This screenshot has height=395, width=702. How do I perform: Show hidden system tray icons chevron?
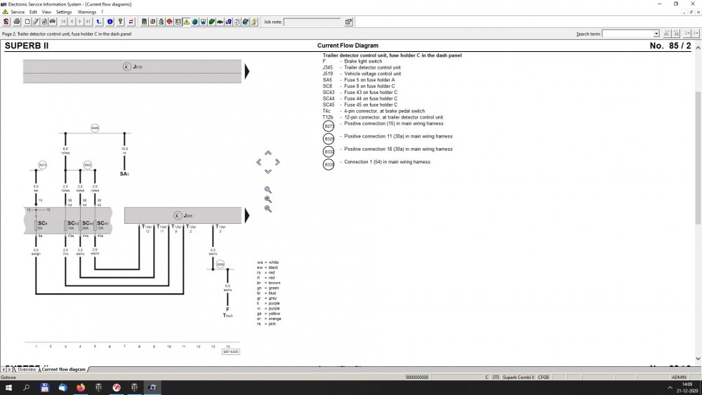670,387
